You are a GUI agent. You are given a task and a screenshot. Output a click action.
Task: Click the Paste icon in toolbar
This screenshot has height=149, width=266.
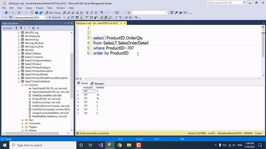(96, 13)
